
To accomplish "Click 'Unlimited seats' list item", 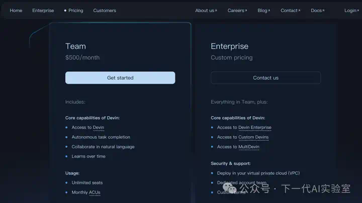I will (87, 183).
